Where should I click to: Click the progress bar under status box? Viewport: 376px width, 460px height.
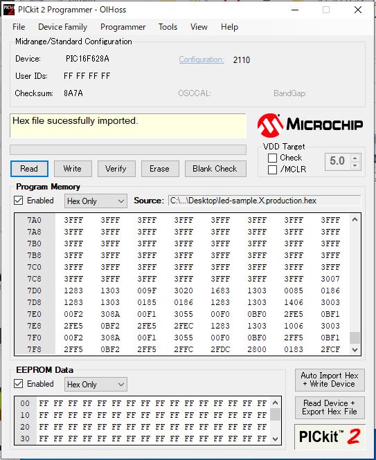click(x=128, y=149)
